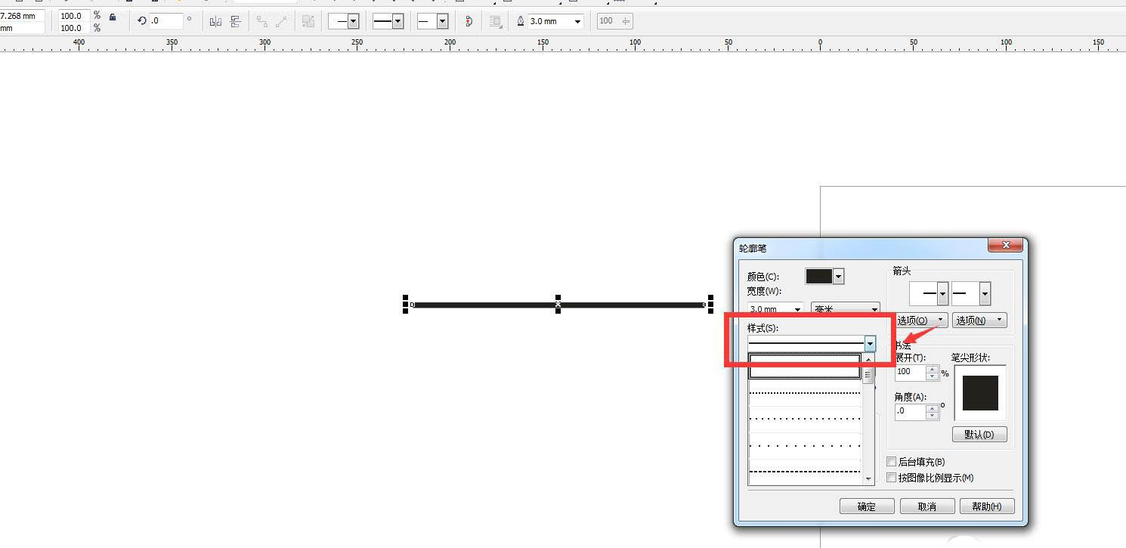This screenshot has width=1126, height=548.
Task: Open the 选项(O) arrowhead options menu
Action: (921, 320)
